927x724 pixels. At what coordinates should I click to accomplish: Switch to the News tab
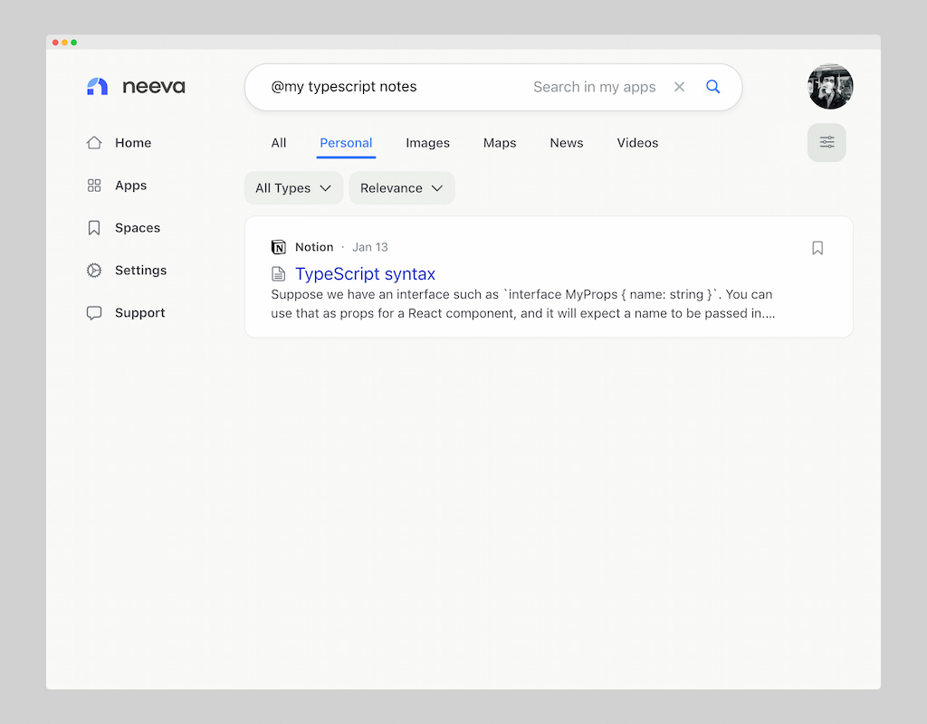coord(567,143)
